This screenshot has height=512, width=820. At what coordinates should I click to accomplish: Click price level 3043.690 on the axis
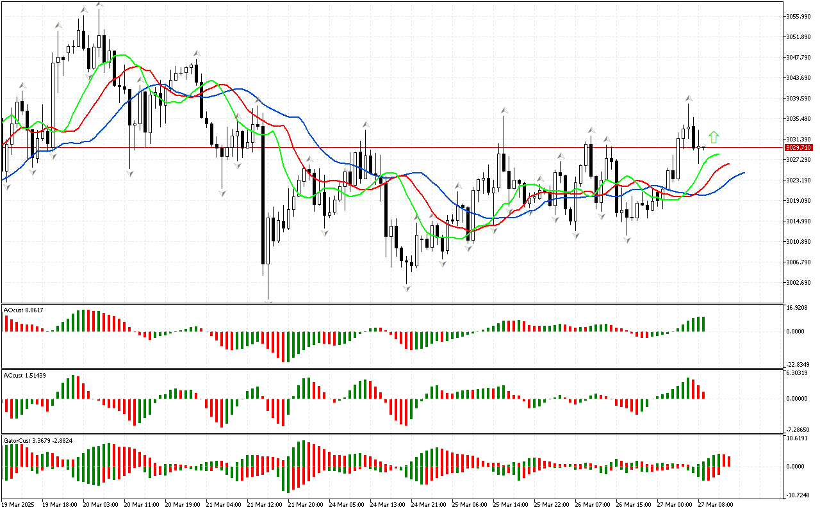tap(799, 77)
